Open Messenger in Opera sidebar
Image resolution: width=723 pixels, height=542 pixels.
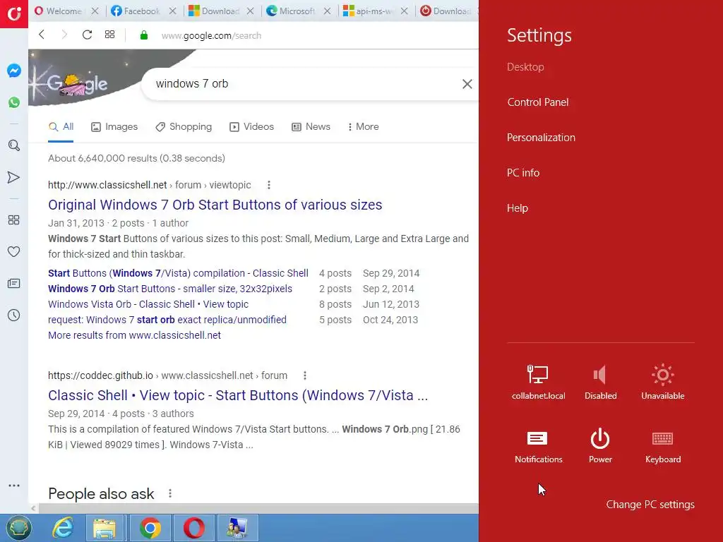[14, 71]
